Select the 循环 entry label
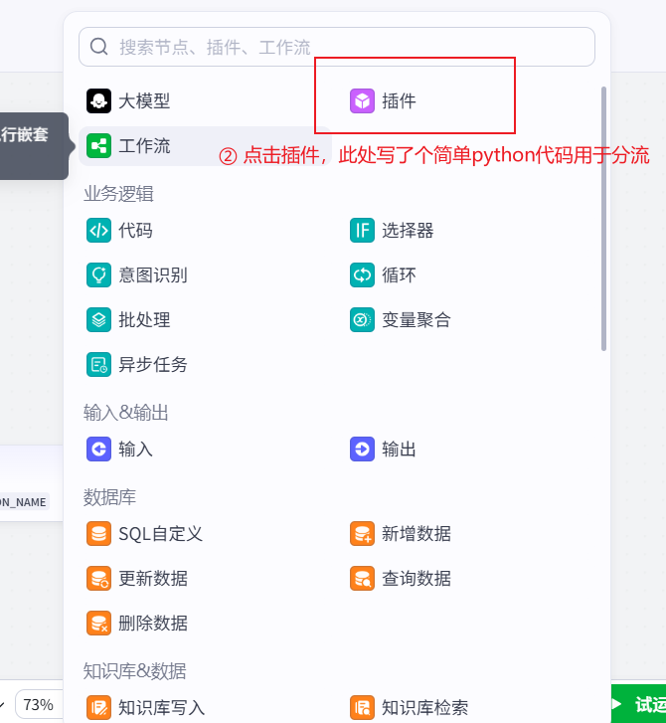The image size is (666, 723). coord(399,274)
